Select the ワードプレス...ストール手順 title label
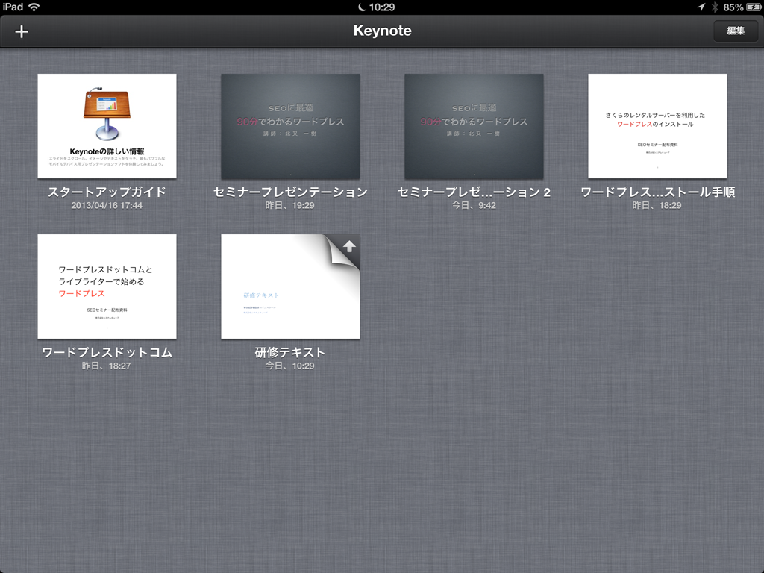 (658, 192)
